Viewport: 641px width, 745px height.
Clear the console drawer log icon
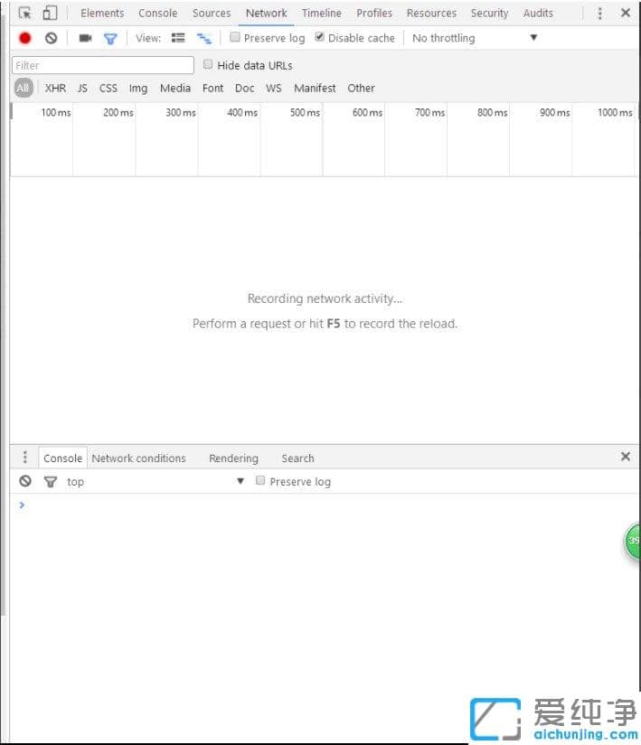coord(25,482)
